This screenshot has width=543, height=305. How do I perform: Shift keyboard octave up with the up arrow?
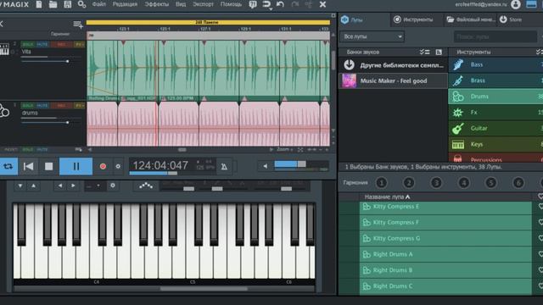tap(33, 186)
